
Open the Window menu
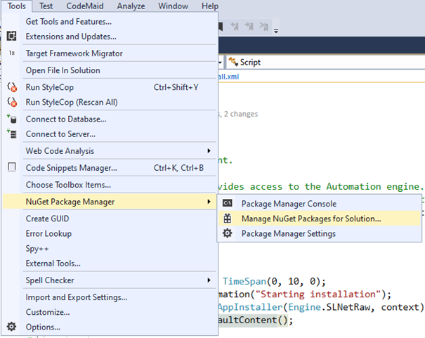(174, 6)
